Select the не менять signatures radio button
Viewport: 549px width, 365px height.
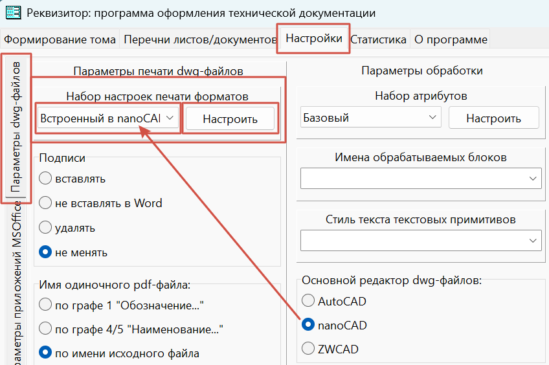73,252
